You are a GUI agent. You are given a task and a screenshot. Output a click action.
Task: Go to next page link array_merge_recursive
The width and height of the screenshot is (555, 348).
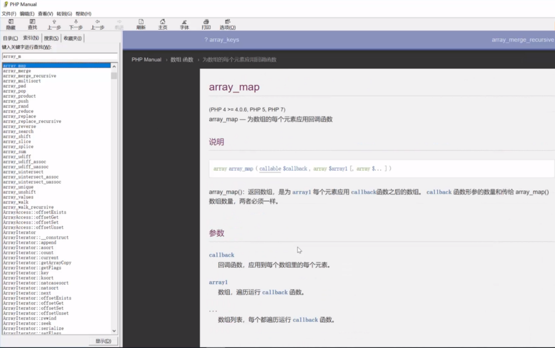point(523,40)
